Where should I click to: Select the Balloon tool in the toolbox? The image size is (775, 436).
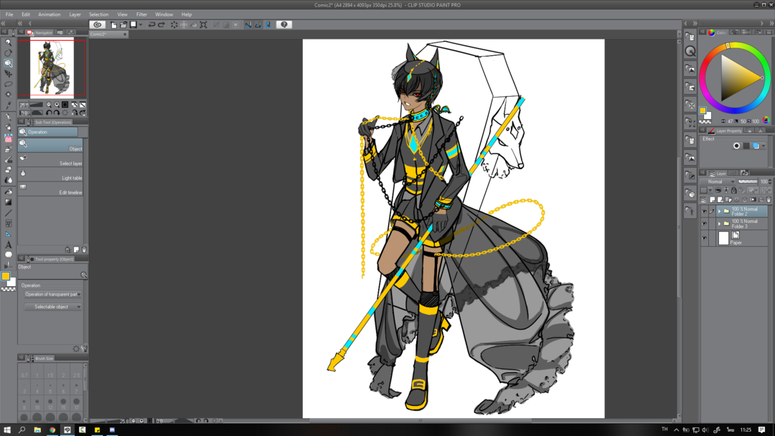pyautogui.click(x=9, y=255)
